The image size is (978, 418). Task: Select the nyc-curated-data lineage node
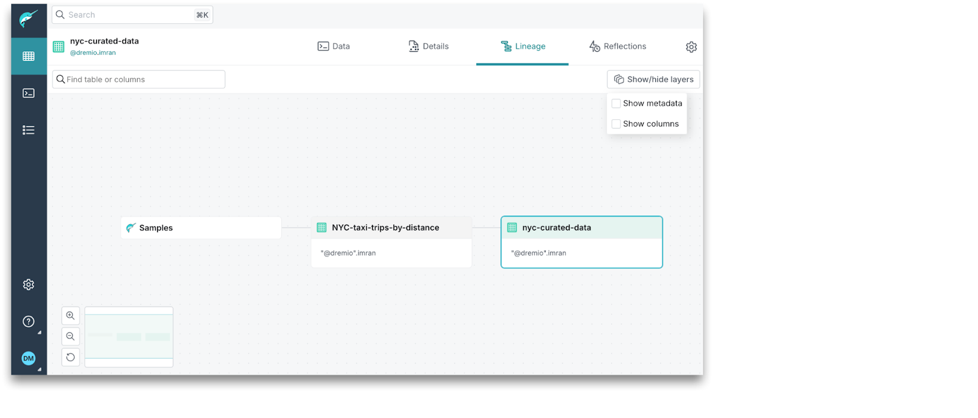[582, 242]
